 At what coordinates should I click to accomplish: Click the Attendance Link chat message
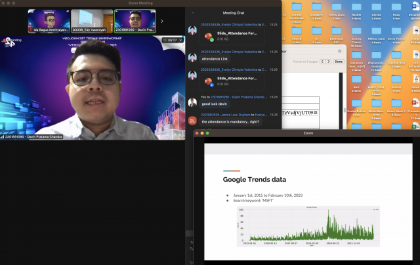215,59
